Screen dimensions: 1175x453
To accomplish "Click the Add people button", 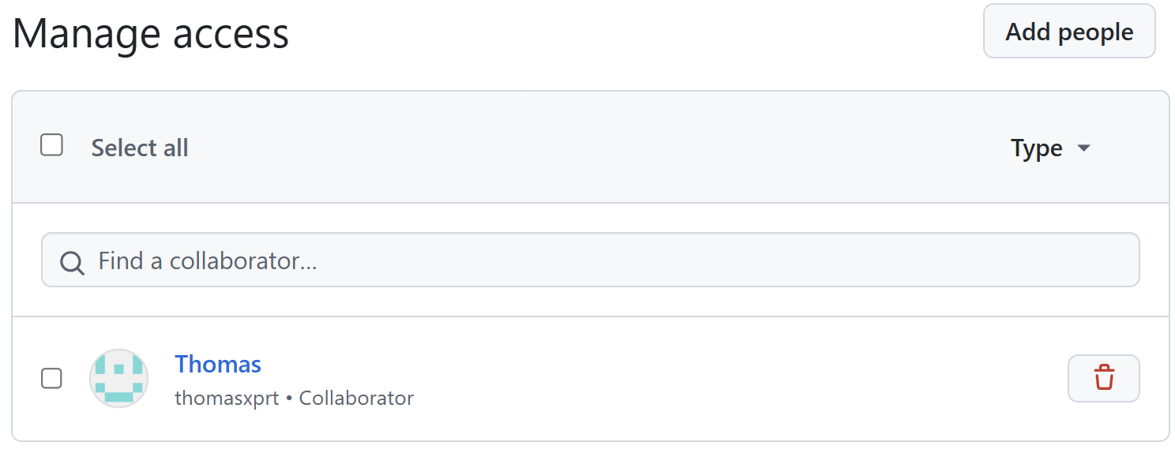I will click(1068, 32).
